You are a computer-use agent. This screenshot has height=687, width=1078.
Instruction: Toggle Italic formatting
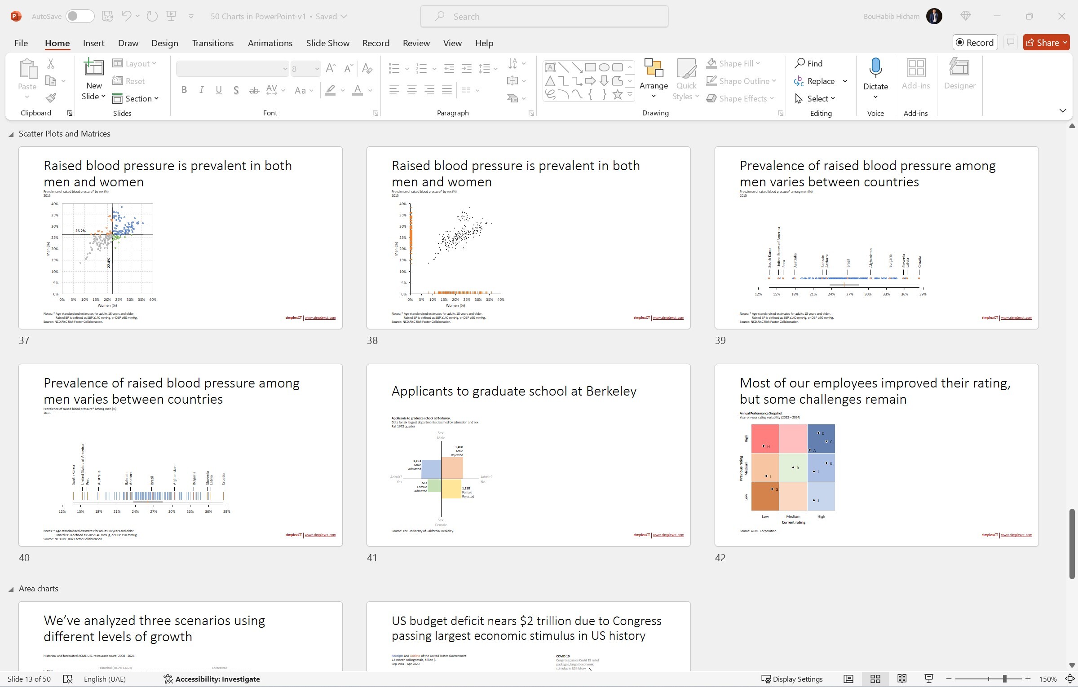coord(201,90)
